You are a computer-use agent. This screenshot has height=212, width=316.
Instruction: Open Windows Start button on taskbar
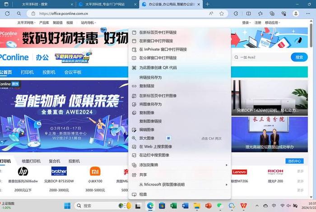[67, 206]
